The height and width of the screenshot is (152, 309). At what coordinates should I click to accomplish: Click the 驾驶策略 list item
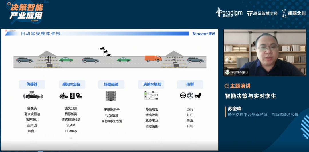152,126
